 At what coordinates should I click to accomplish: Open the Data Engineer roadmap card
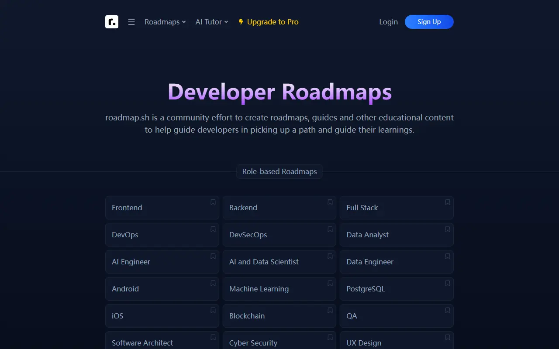coord(397,262)
